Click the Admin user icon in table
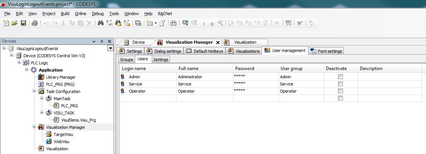This screenshot has height=154, width=426. click(x=123, y=77)
